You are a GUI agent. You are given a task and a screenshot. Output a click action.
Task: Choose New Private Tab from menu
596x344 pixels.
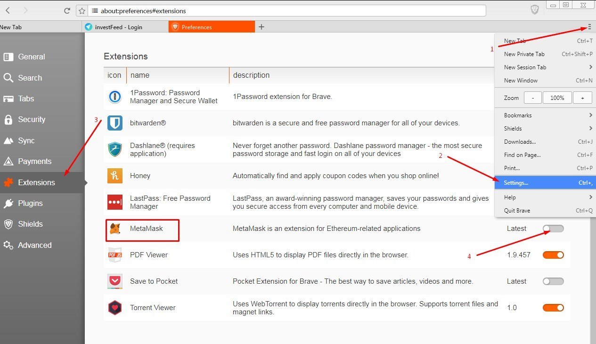pyautogui.click(x=545, y=54)
